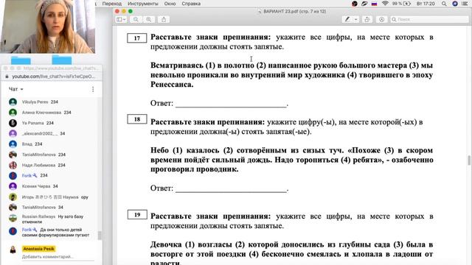Image resolution: width=472 pixels, height=265 pixels.
Task: Open the Notification Center icon
Action: 465,4
